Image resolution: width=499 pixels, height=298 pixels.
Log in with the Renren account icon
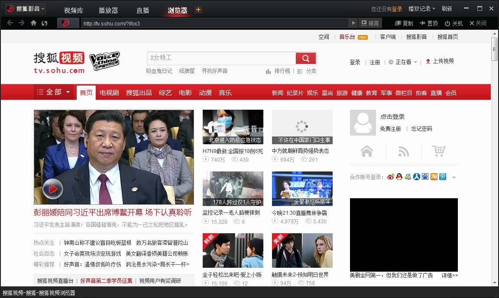(417, 177)
